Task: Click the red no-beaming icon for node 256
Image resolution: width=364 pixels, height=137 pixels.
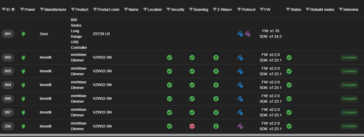Action: pos(192,126)
